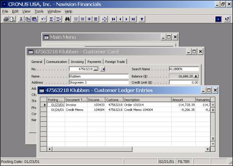This screenshot has height=166, width=233.
Task: Click the Field Filter dotted-grid icon
Action: tap(76, 19)
